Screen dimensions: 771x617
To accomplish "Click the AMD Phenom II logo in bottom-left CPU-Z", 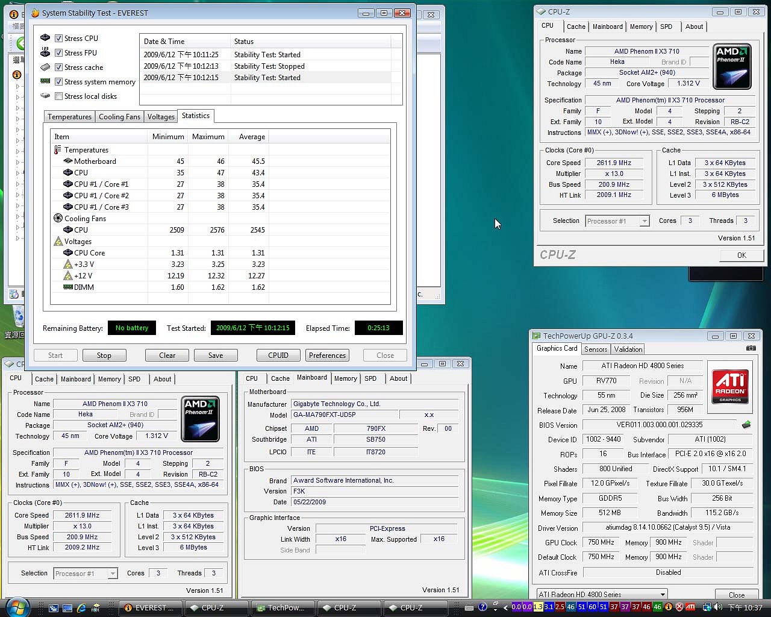I will coord(200,419).
